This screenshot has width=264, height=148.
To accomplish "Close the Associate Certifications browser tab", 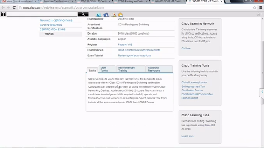I will click(73, 1).
